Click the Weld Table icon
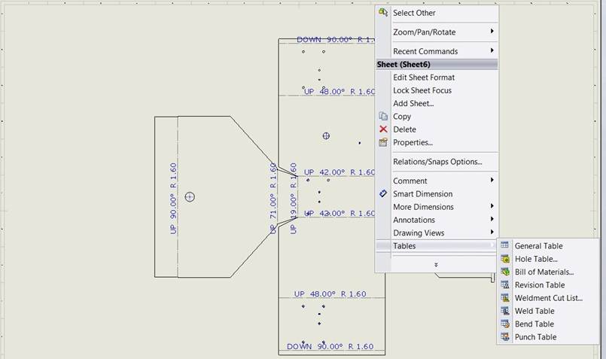Image resolution: width=606 pixels, height=359 pixels. click(504, 311)
